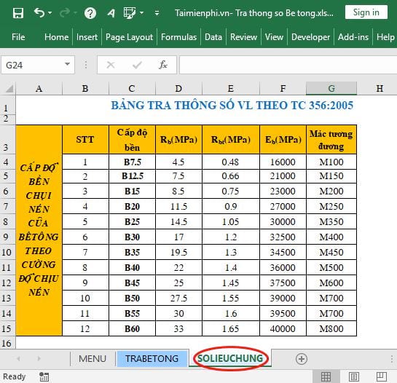Screen dimensions: 397x383
Task: Select the 'Mác tương đương' header cell
Action: pos(331,140)
